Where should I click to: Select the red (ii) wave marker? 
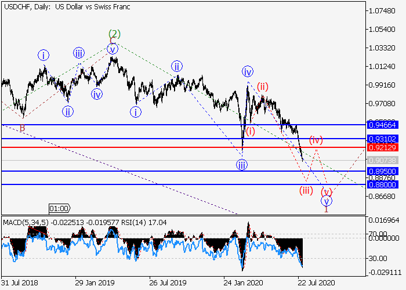click(x=262, y=87)
